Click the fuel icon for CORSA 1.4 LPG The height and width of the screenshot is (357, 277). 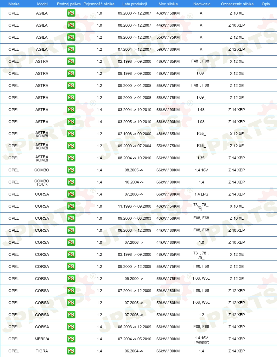tap(71, 194)
